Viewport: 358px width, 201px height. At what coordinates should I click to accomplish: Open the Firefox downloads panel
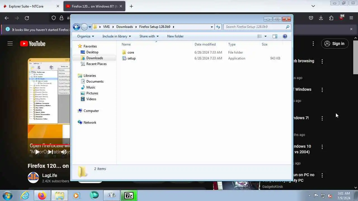pos(321,18)
